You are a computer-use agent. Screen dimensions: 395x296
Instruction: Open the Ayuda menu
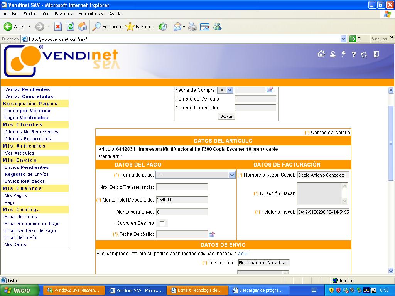(115, 14)
